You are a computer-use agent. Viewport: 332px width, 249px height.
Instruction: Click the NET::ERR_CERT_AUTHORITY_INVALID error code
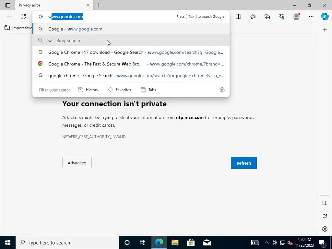pyautogui.click(x=94, y=137)
